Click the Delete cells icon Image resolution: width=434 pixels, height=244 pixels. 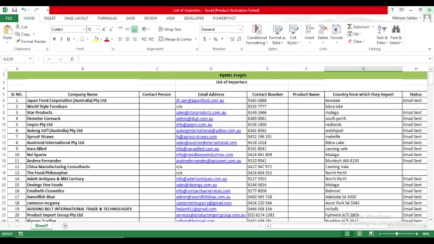323,29
